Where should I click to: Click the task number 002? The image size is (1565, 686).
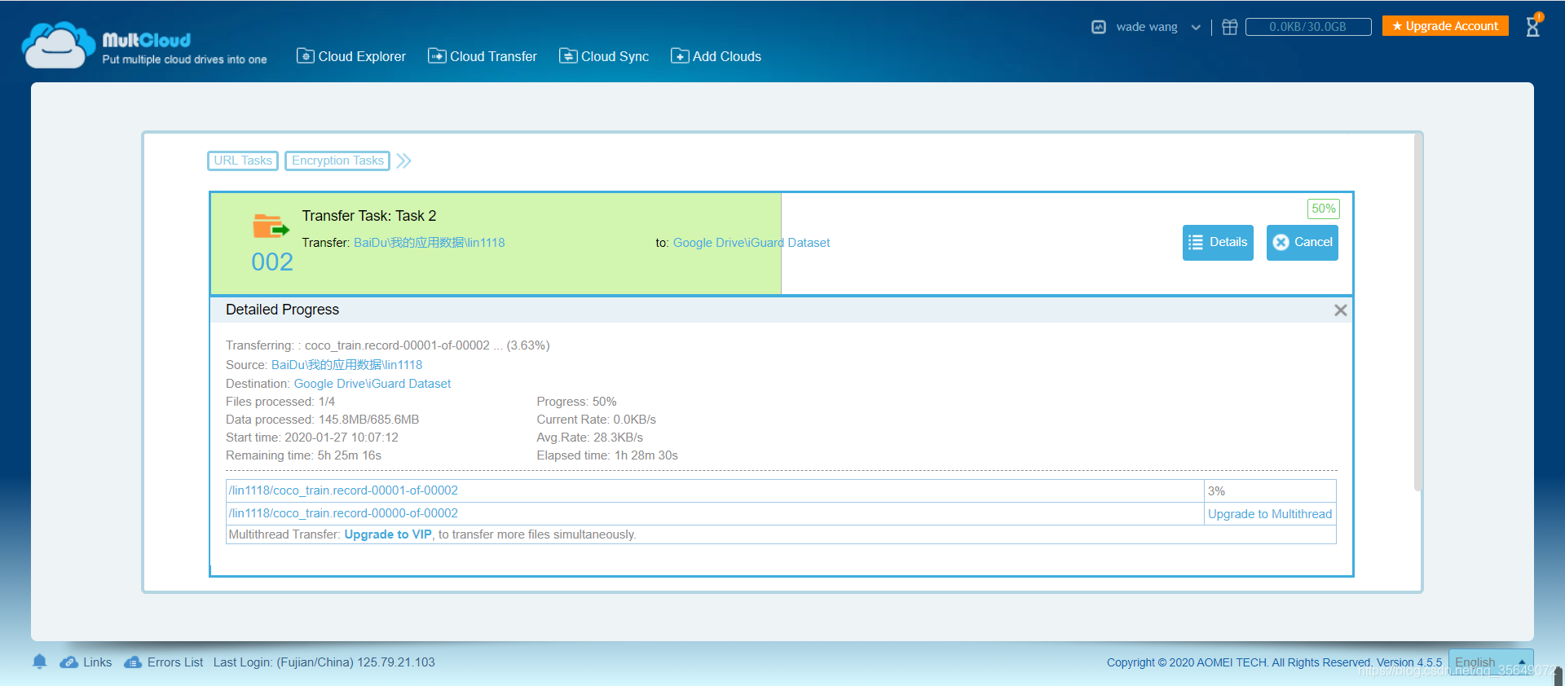tap(272, 262)
